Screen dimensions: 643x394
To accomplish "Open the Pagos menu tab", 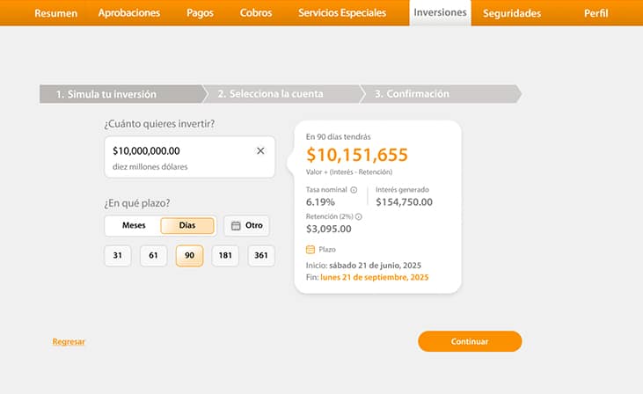I will coord(200,13).
